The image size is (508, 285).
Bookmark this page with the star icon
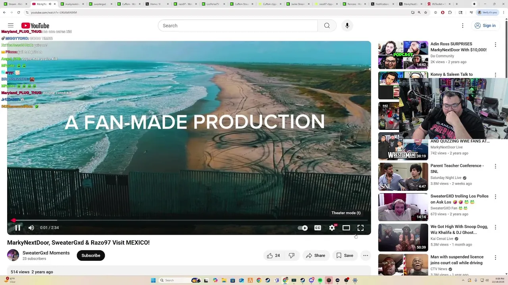click(x=425, y=12)
